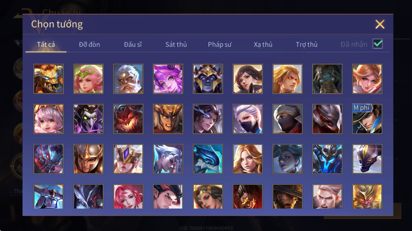
Task: Select the blue shark hero portrait
Action: click(x=208, y=159)
